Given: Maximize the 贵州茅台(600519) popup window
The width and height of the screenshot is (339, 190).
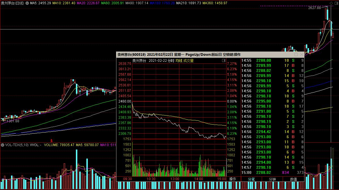Looking at the screenshot, I should [296, 54].
